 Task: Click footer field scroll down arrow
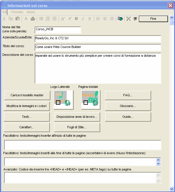tap(158, 163)
